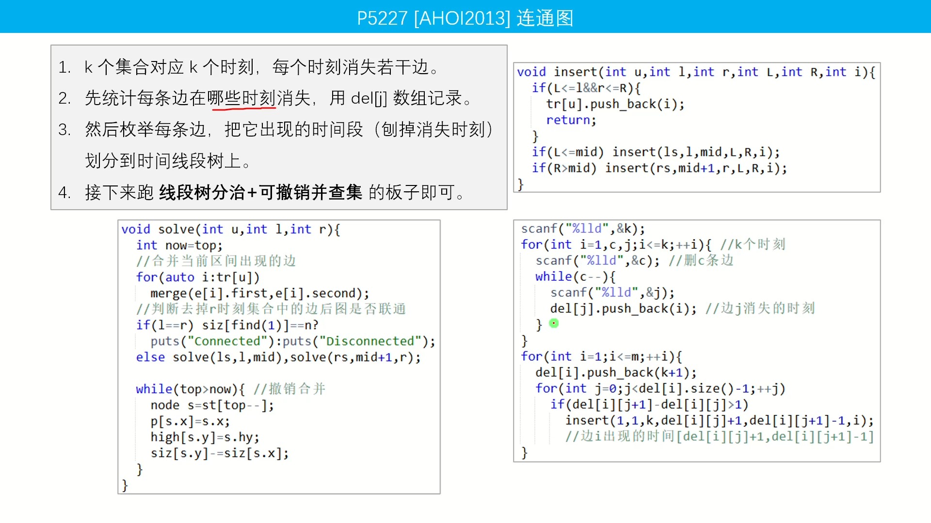Click line 'if(R>mid) insert(rs,mid+1,r,L,R,i);'
This screenshot has width=931, height=523.
[x=659, y=168]
